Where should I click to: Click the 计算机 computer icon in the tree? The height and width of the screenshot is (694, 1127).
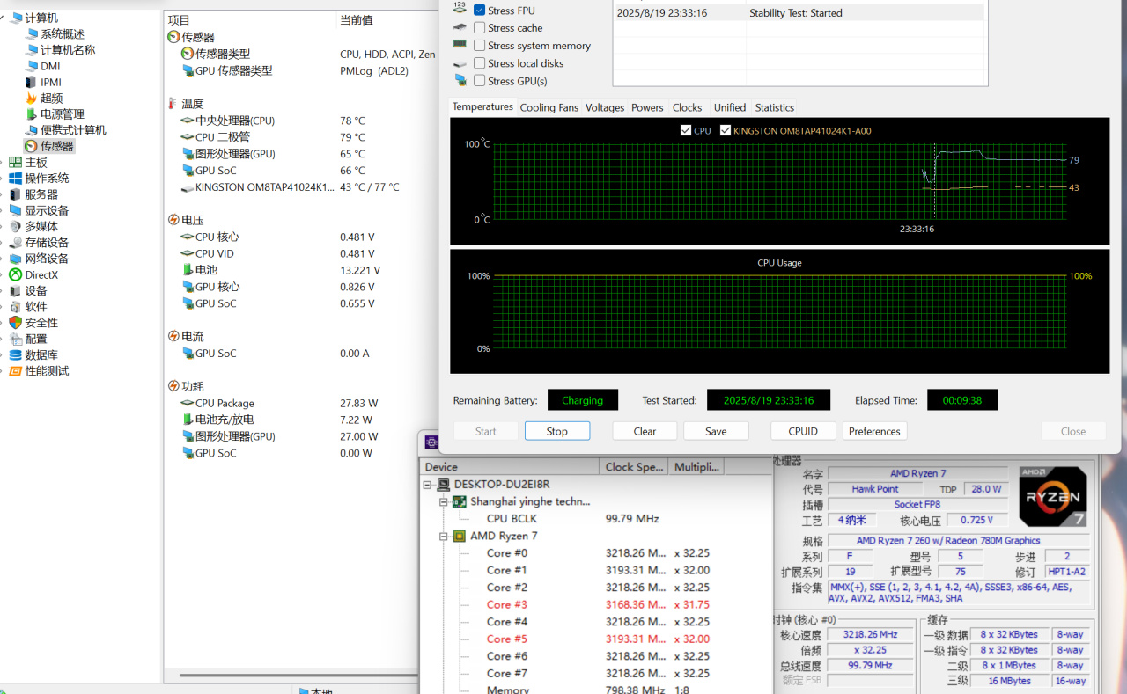pyautogui.click(x=16, y=18)
